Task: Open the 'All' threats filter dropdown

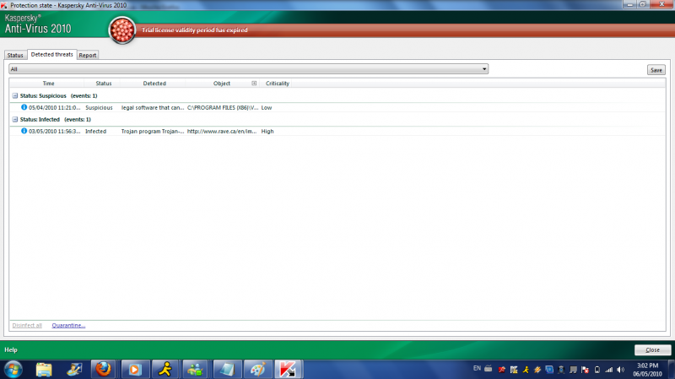Action: 248,69
